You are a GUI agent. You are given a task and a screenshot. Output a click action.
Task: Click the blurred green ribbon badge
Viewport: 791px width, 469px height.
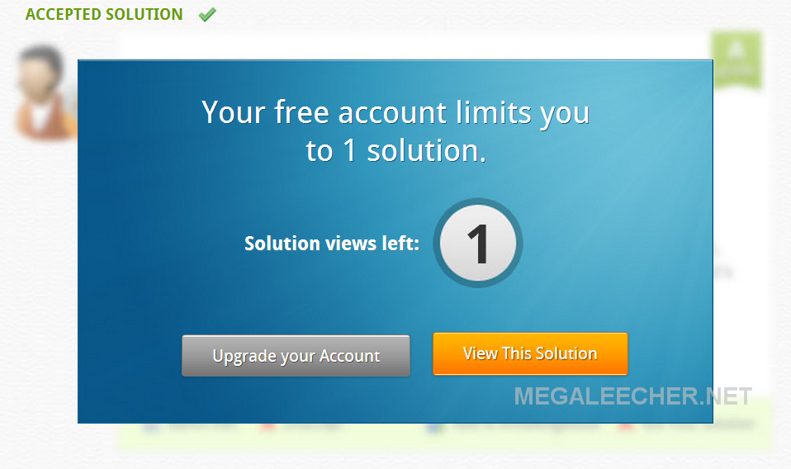pyautogui.click(x=736, y=60)
